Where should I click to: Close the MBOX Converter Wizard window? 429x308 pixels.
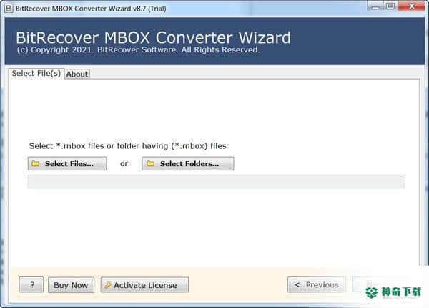[411, 6]
